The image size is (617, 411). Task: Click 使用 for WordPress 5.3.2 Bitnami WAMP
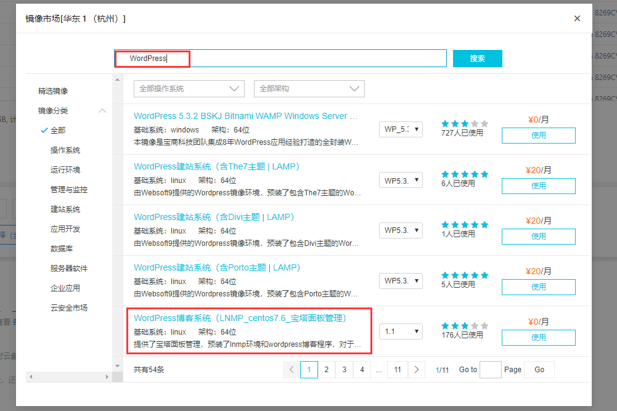(538, 136)
